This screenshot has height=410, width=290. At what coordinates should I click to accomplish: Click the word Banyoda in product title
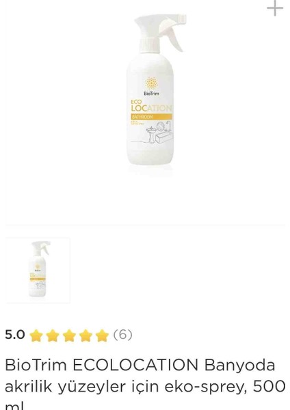[x=240, y=366]
